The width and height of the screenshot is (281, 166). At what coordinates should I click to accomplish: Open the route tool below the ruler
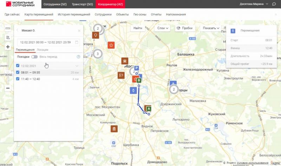pos(8,37)
